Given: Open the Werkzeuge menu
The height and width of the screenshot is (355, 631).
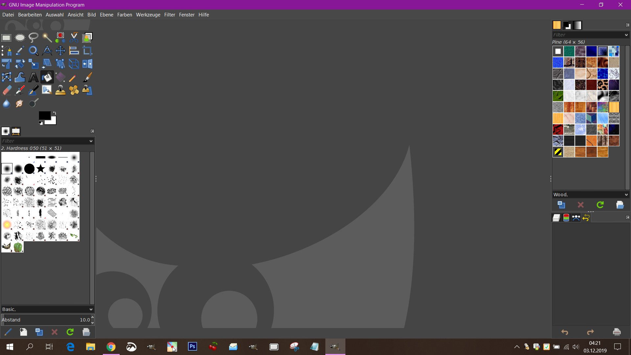Looking at the screenshot, I should click(x=148, y=15).
